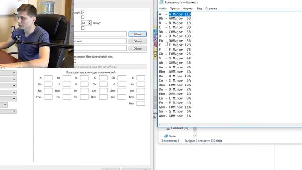Click the custom key code field for G

click(122, 84)
